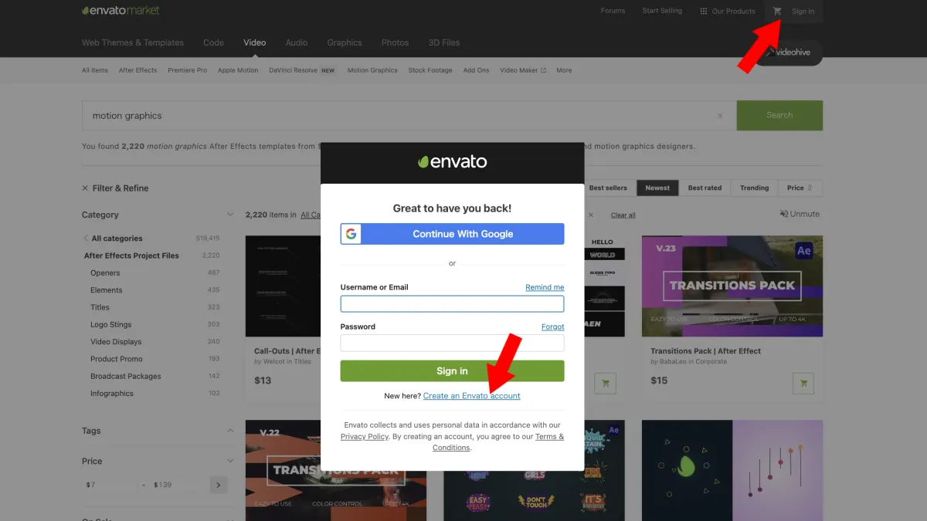Open the 3D Files menu
Image resolution: width=927 pixels, height=521 pixels.
tap(444, 42)
